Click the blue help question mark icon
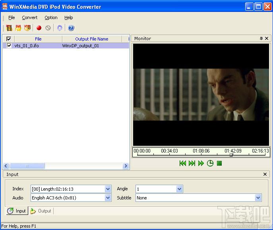The image size is (273, 230). coord(71,28)
